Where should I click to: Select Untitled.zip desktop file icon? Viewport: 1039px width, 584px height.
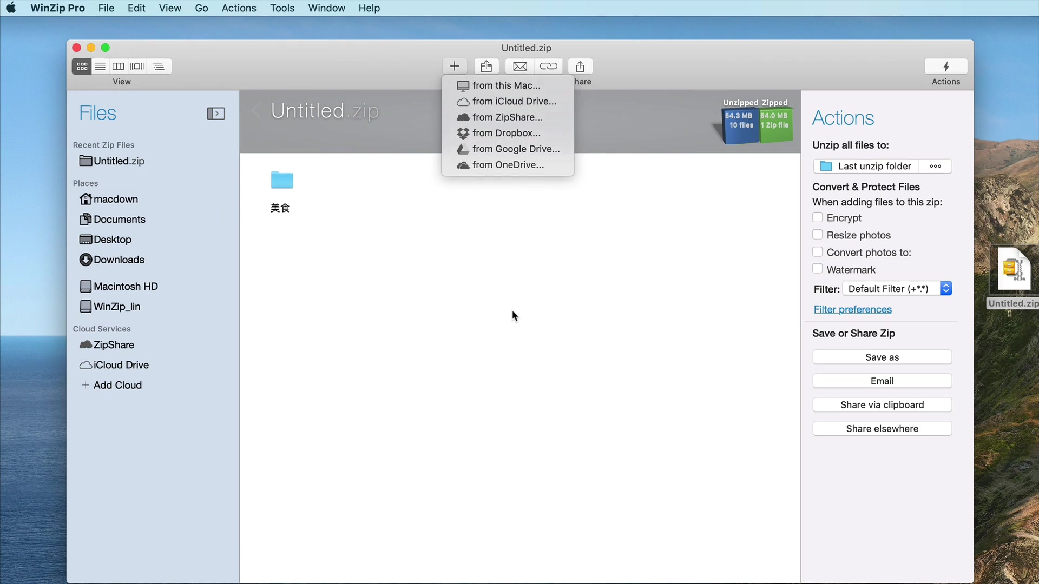tap(1015, 269)
